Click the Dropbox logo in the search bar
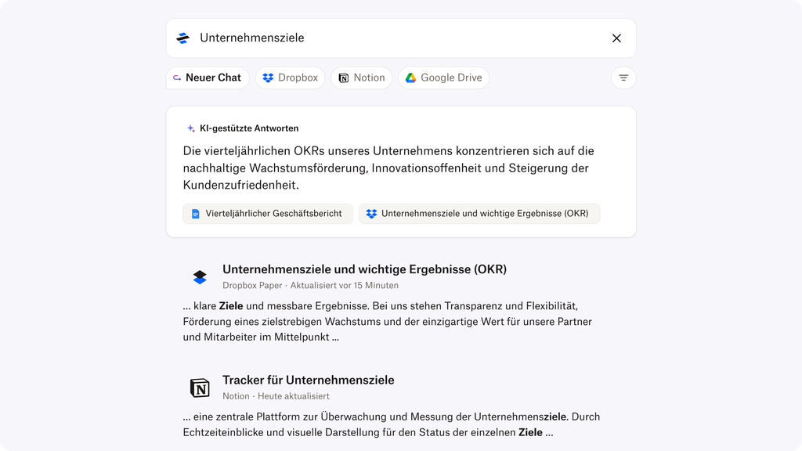Viewport: 802px width, 451px height. [x=183, y=37]
